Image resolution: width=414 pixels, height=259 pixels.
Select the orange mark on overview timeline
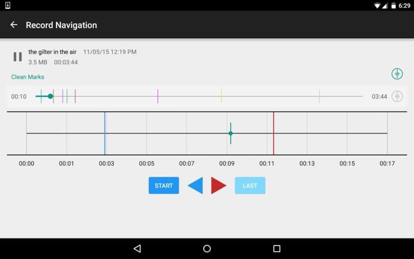[221, 96]
